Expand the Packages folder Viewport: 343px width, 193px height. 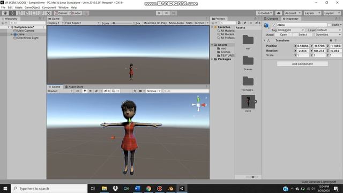pos(212,60)
